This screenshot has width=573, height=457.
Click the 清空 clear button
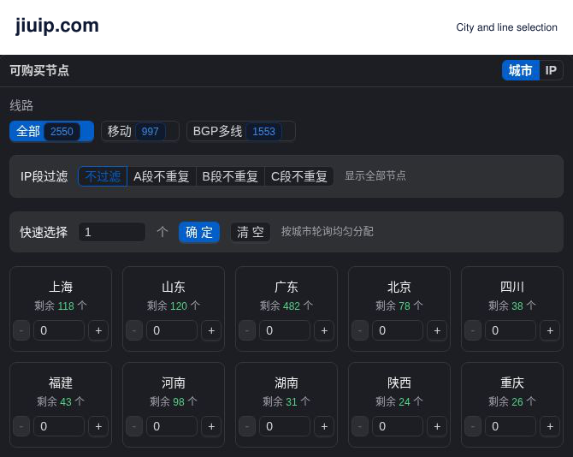point(251,232)
